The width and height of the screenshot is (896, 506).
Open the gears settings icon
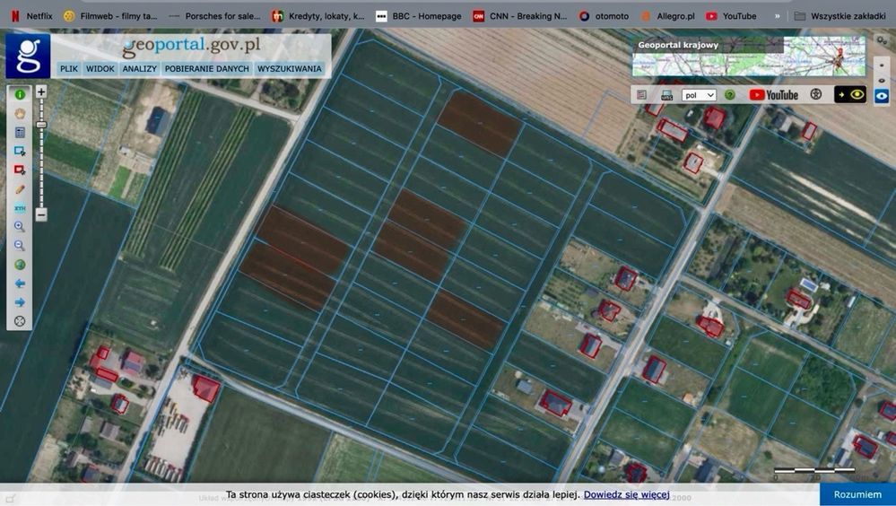tap(883, 40)
